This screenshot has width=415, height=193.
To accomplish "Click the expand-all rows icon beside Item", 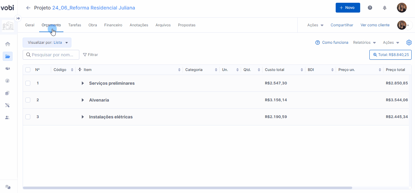I will click(x=80, y=70).
